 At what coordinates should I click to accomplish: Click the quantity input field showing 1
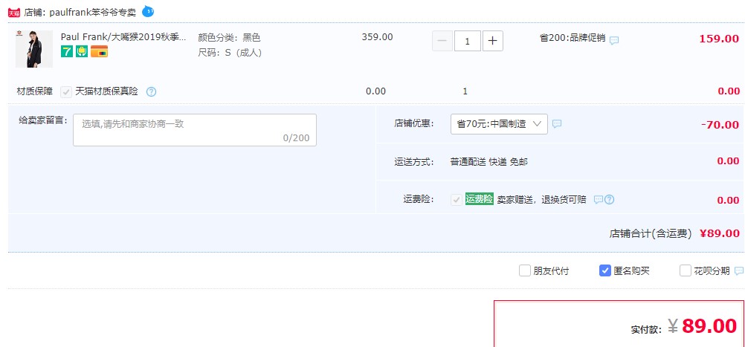pos(468,41)
